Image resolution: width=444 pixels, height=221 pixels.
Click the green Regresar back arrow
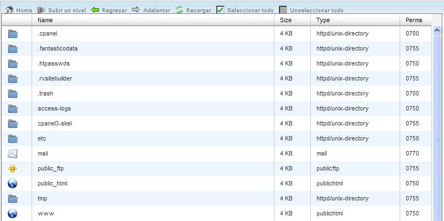point(95,10)
